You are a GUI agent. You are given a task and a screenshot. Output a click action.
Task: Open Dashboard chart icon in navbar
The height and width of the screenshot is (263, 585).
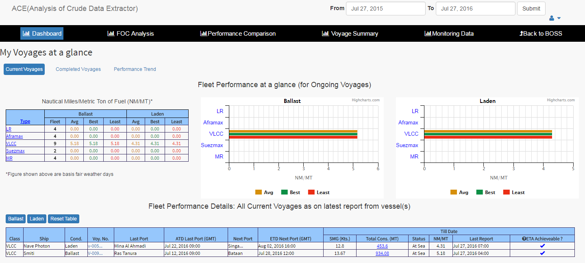pos(26,34)
